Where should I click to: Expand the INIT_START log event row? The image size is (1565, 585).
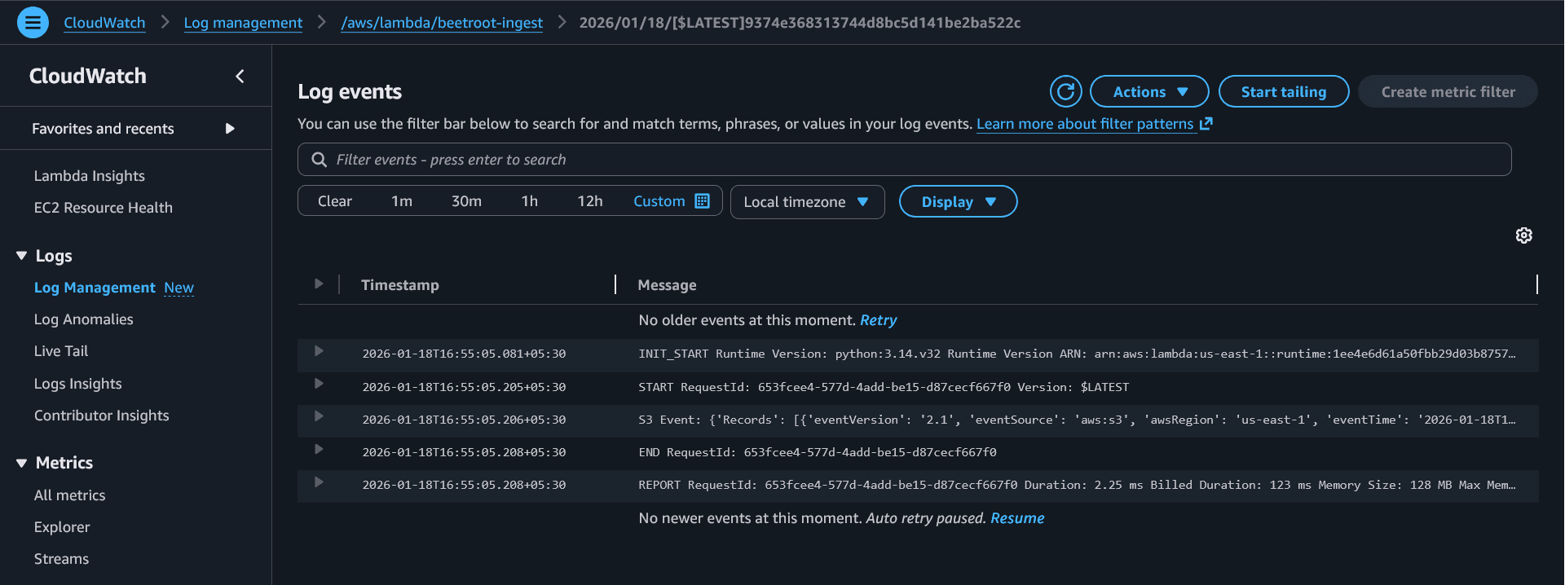319,351
